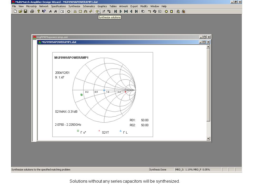Click the yellow bar with antenna icon
Screen dimensions: 253x189
75,11
